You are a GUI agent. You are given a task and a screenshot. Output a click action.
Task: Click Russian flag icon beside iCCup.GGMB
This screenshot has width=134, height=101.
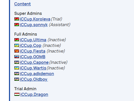pyautogui.click(x=17, y=57)
